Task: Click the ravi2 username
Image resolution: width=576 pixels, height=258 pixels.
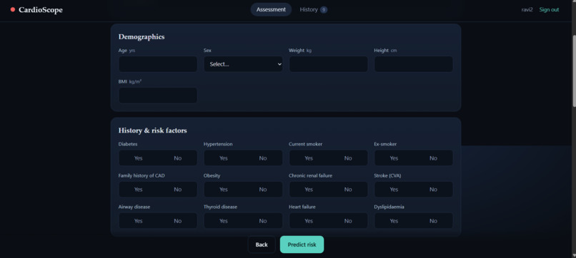Action: (x=527, y=9)
